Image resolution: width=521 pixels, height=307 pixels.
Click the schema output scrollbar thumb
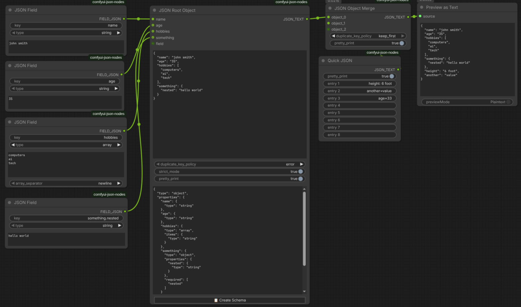[304, 229]
